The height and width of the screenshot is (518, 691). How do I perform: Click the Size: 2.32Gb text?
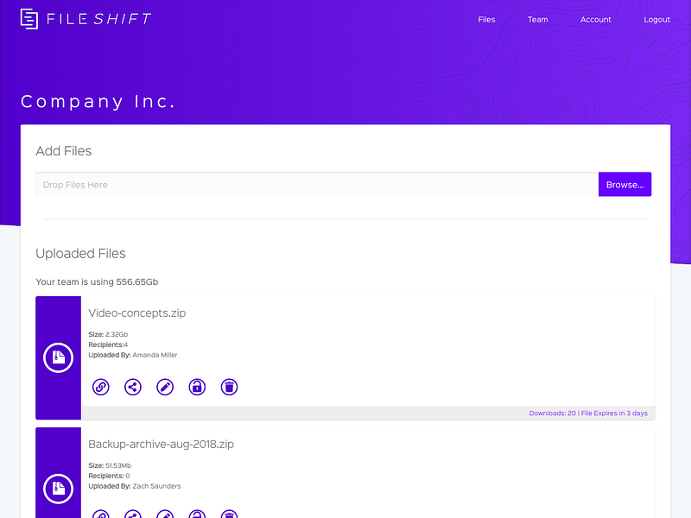pyautogui.click(x=108, y=334)
